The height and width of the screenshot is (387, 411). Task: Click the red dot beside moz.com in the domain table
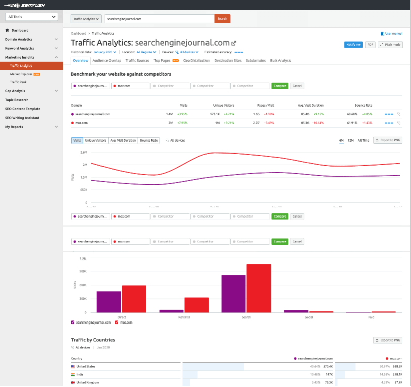click(x=72, y=123)
